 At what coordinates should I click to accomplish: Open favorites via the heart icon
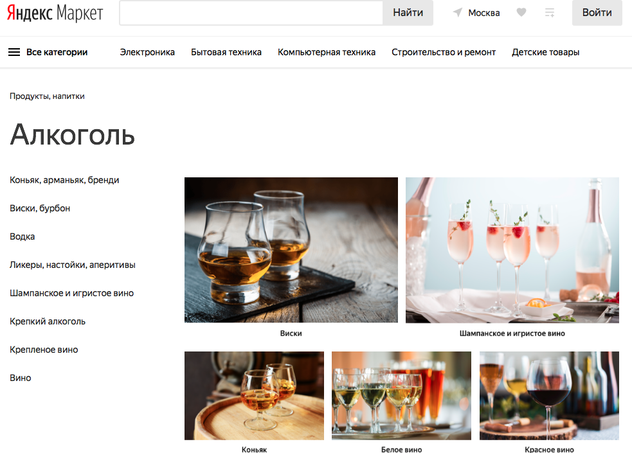click(521, 12)
